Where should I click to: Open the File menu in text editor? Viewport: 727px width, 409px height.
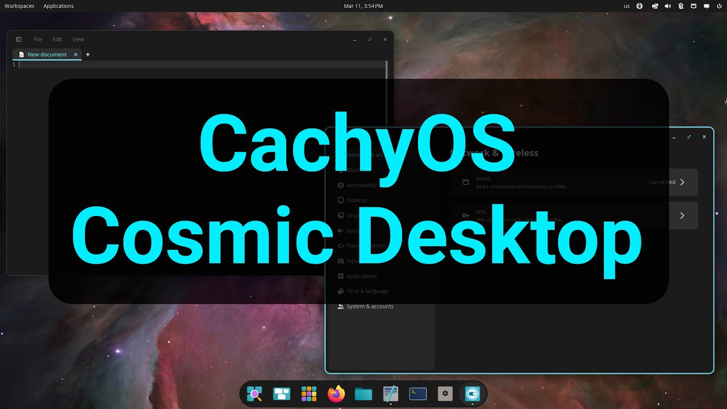click(x=37, y=39)
